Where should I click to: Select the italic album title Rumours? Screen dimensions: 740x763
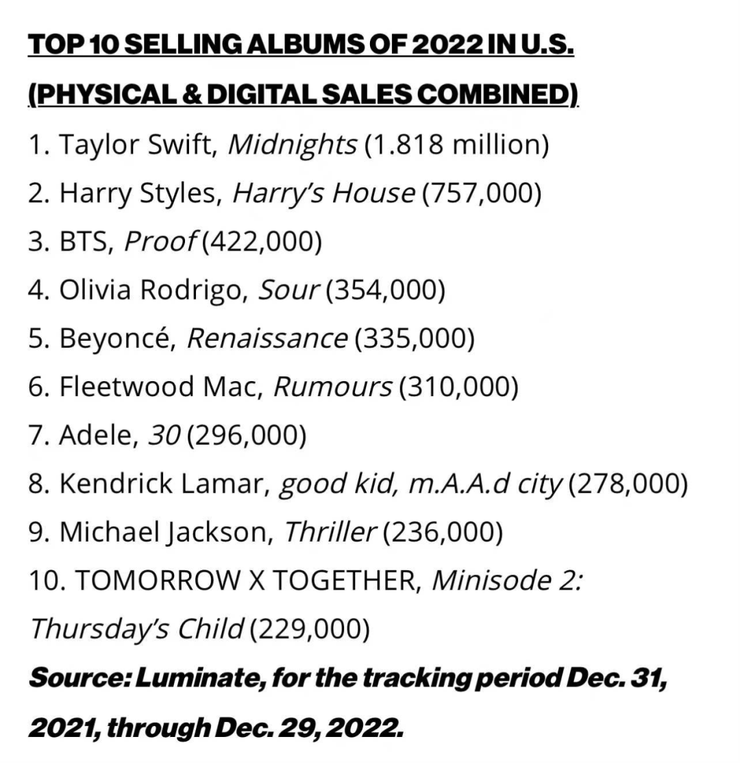coord(333,387)
